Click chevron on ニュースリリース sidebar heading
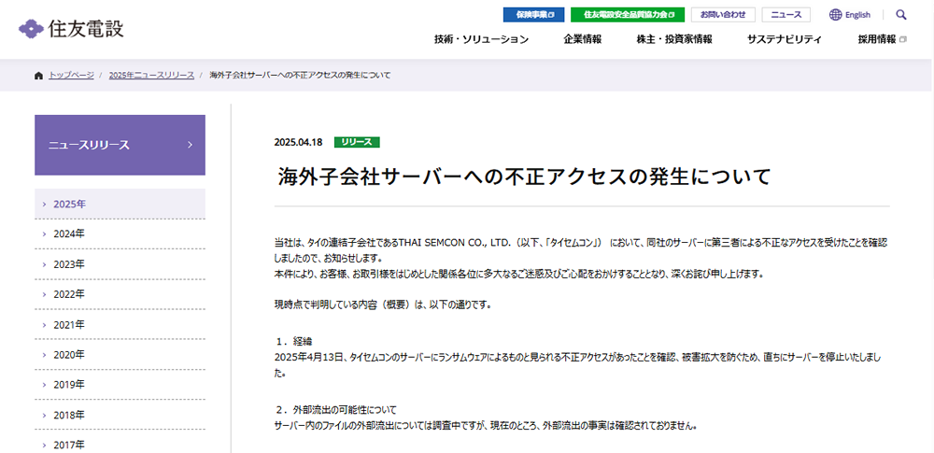This screenshot has height=453, width=934. click(x=190, y=145)
